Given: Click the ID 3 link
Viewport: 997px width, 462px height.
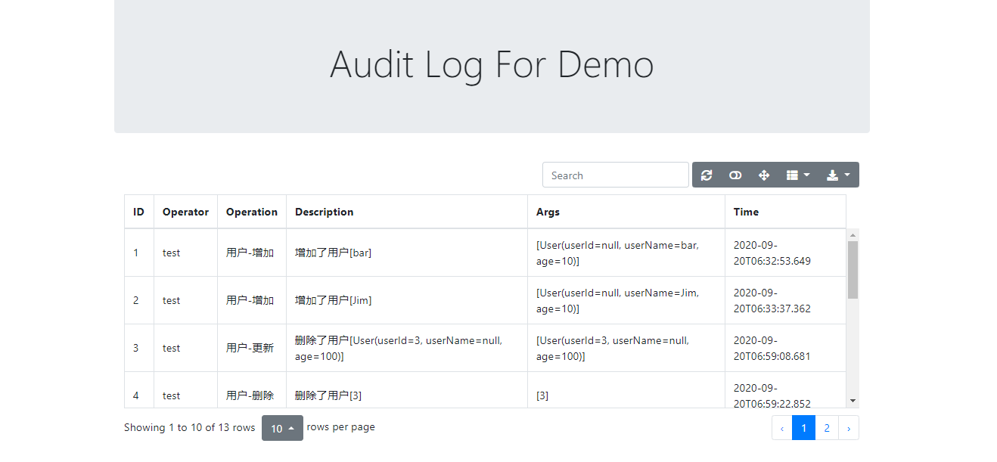Looking at the screenshot, I should [136, 348].
